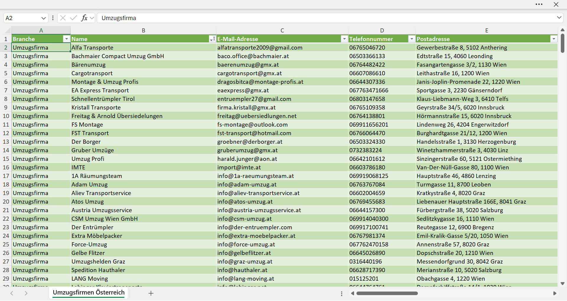The width and height of the screenshot is (567, 301).
Task: Add a new sheet with plus icon
Action: [x=151, y=293]
